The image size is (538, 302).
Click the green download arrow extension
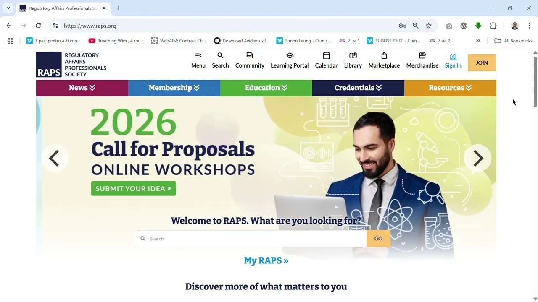tap(478, 26)
